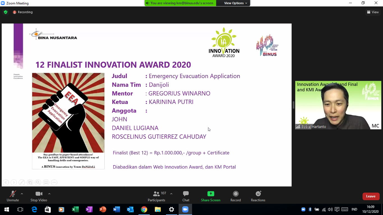Image resolution: width=383 pixels, height=215 pixels.
Task: Click the text 'GREGORIUS WINARNO'
Action: pyautogui.click(x=179, y=94)
